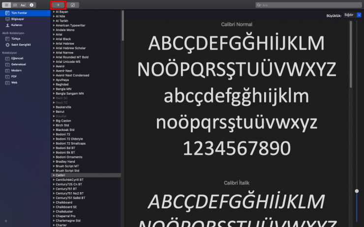Show sample text preview mode
The width and height of the screenshot is (364, 227).
pos(23,5)
